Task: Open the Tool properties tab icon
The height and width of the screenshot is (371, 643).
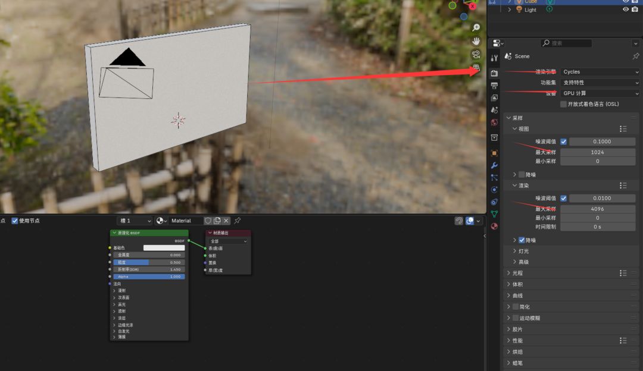Action: [494, 58]
